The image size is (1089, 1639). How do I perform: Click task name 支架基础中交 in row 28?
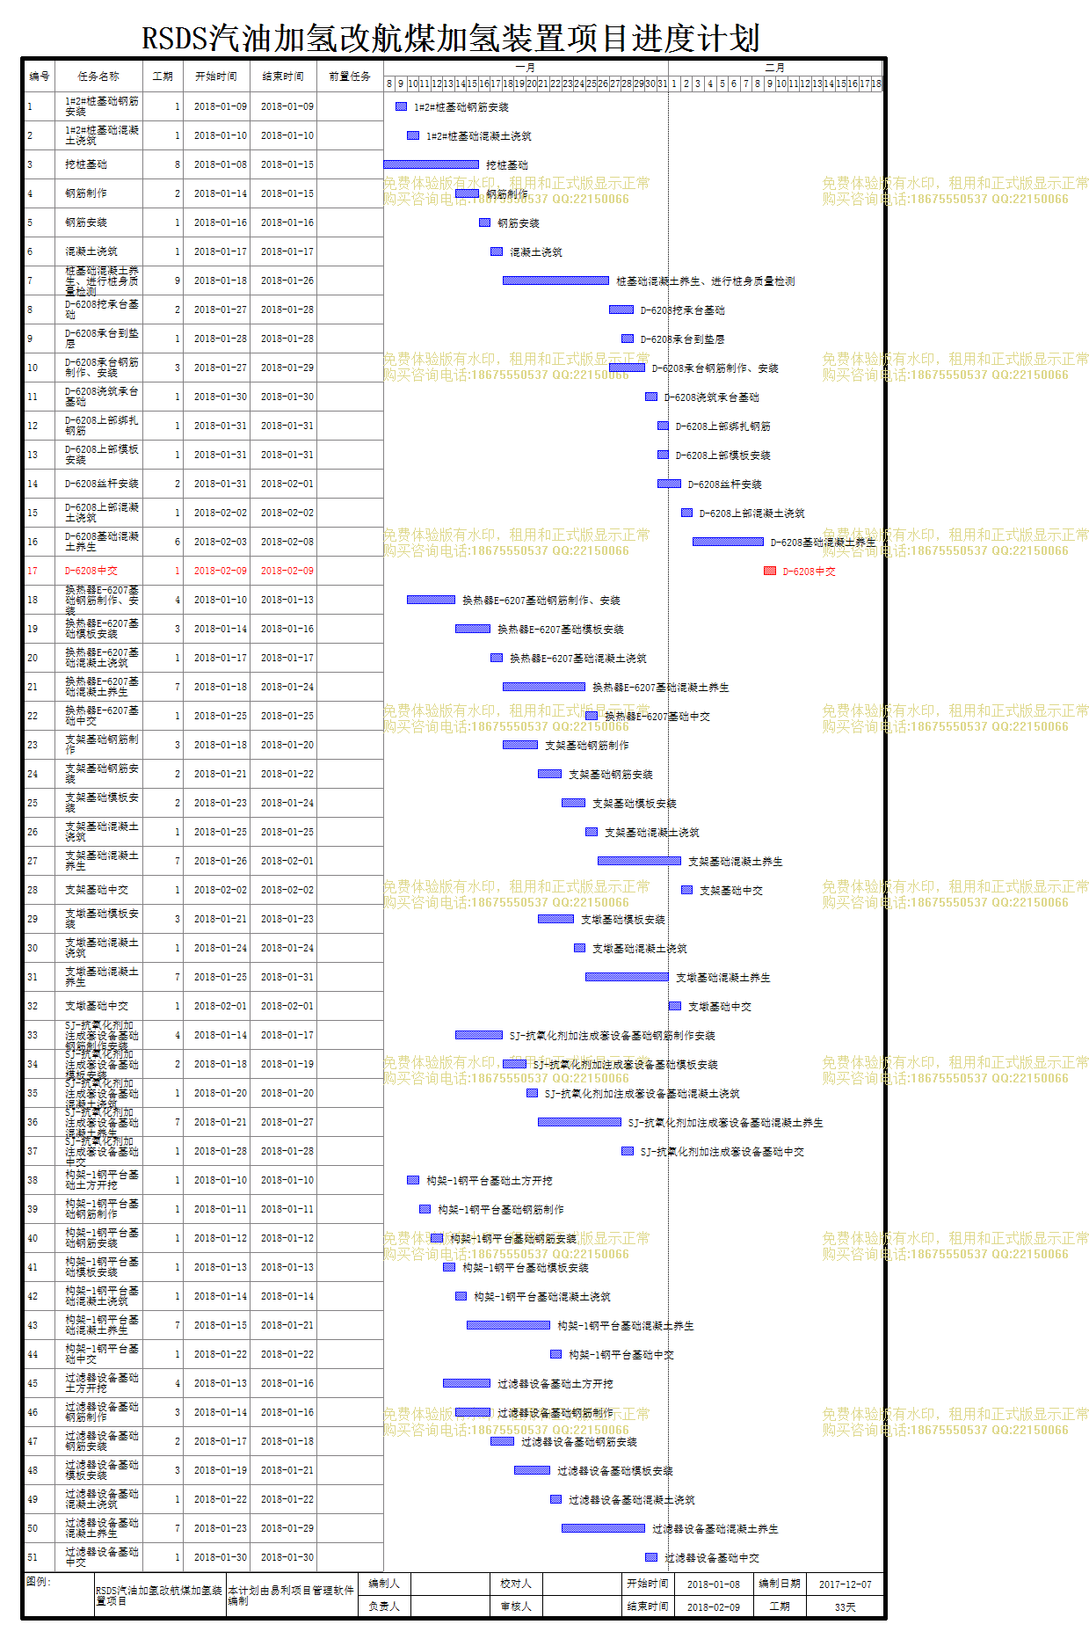point(97,890)
